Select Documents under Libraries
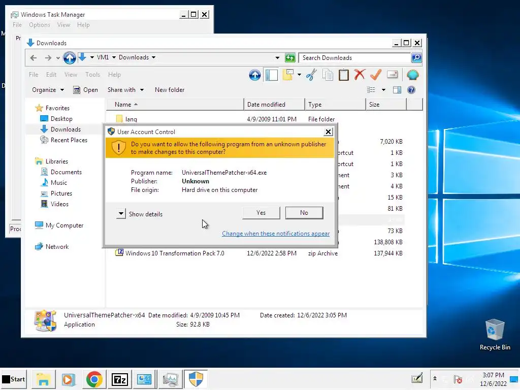Viewport: 520px width, 390px height. coord(61,172)
